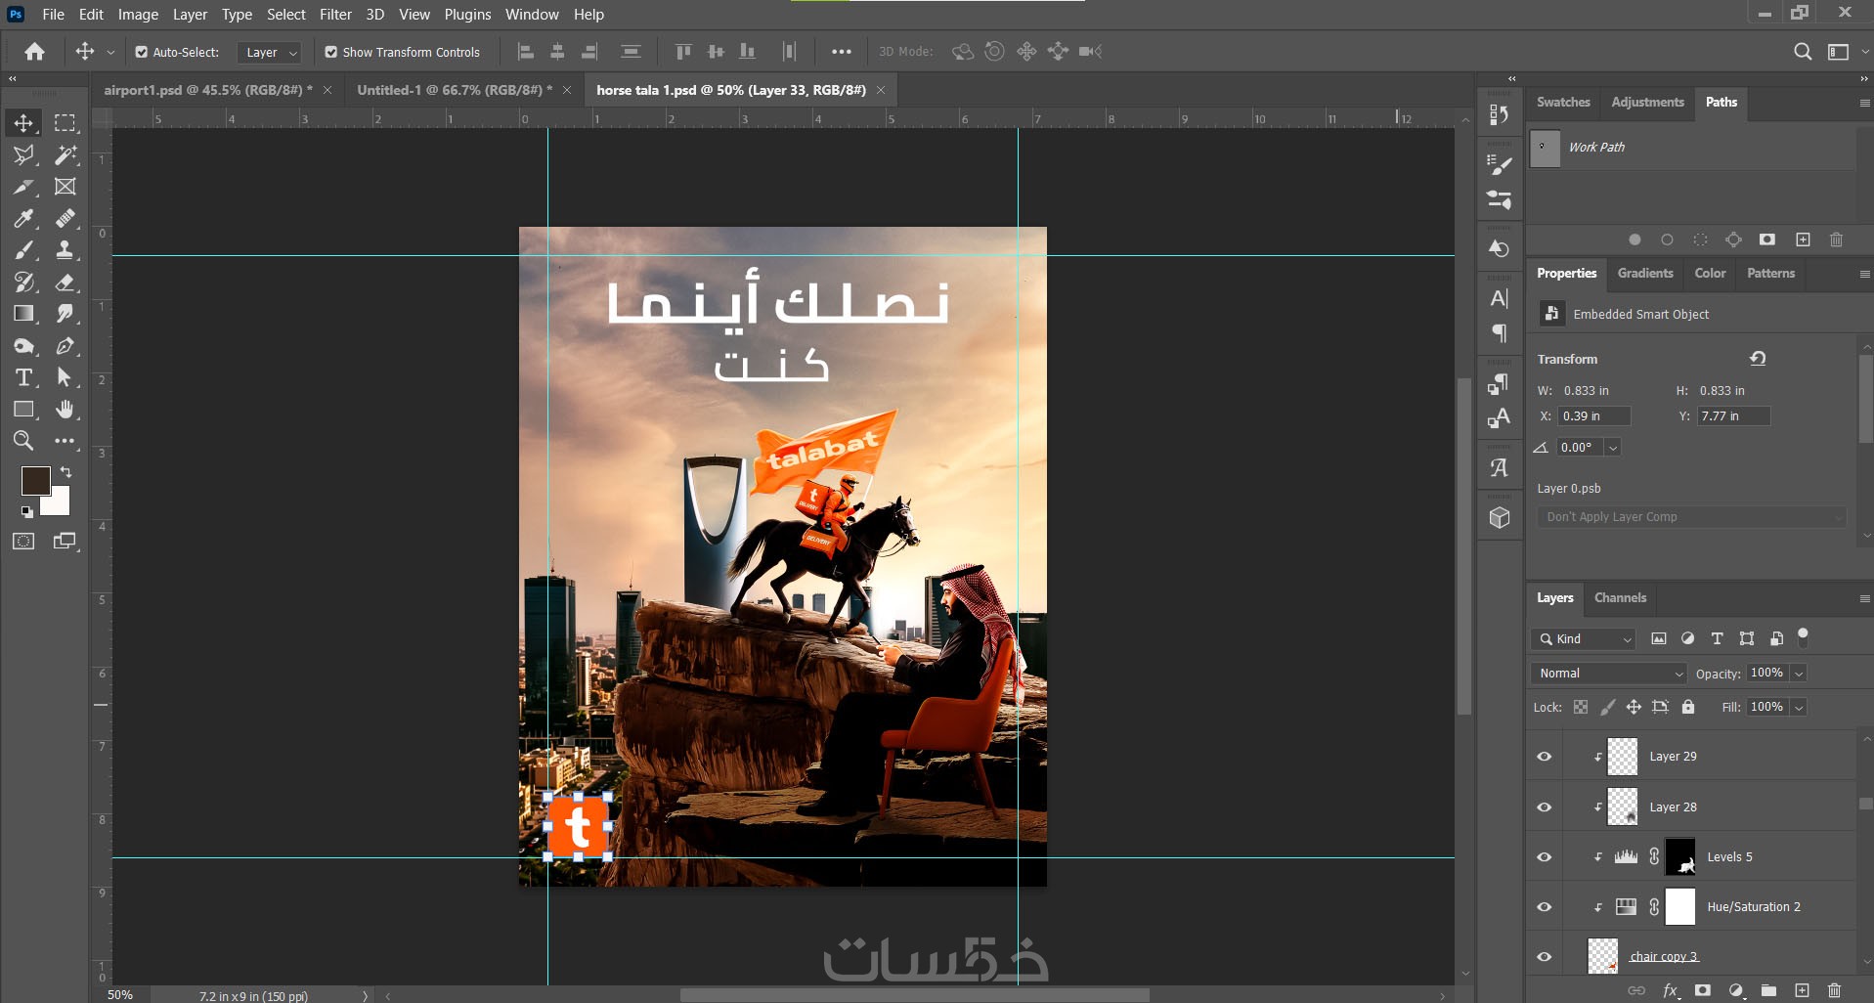1874x1003 pixels.
Task: Close the horse tala 1.psd tab
Action: click(881, 90)
